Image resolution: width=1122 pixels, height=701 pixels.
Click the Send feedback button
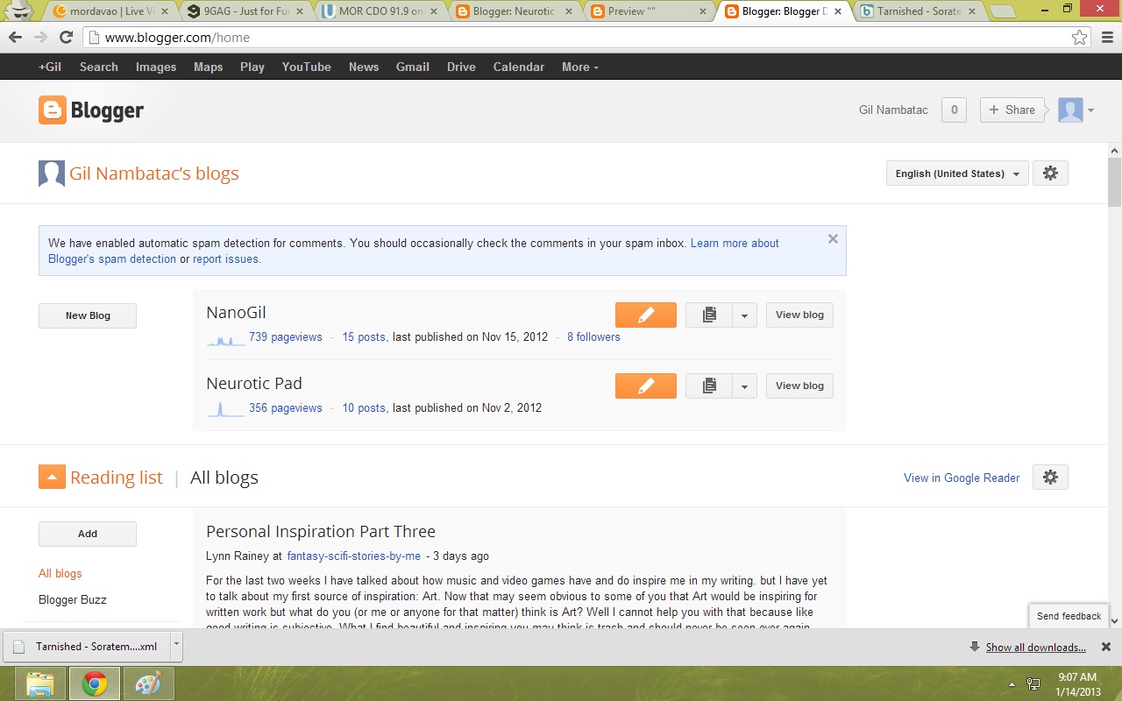(1069, 616)
